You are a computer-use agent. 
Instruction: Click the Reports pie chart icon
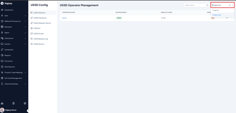click(x=2, y=55)
